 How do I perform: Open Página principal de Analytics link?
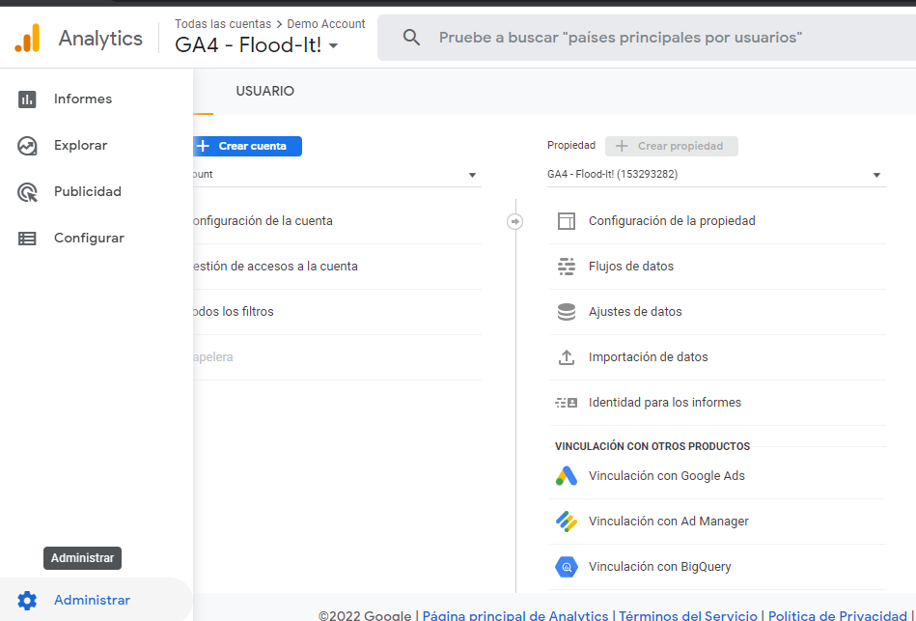point(515,615)
